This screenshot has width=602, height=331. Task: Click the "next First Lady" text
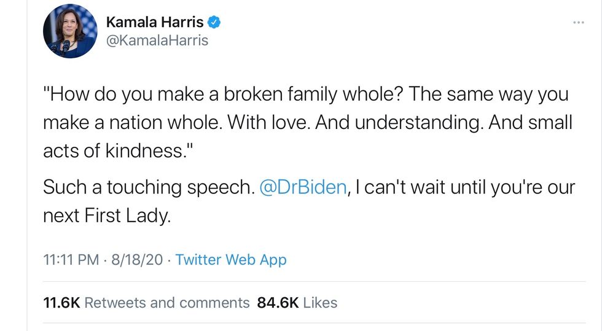[106, 216]
